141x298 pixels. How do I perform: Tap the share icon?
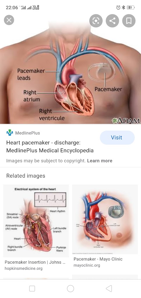point(112,21)
